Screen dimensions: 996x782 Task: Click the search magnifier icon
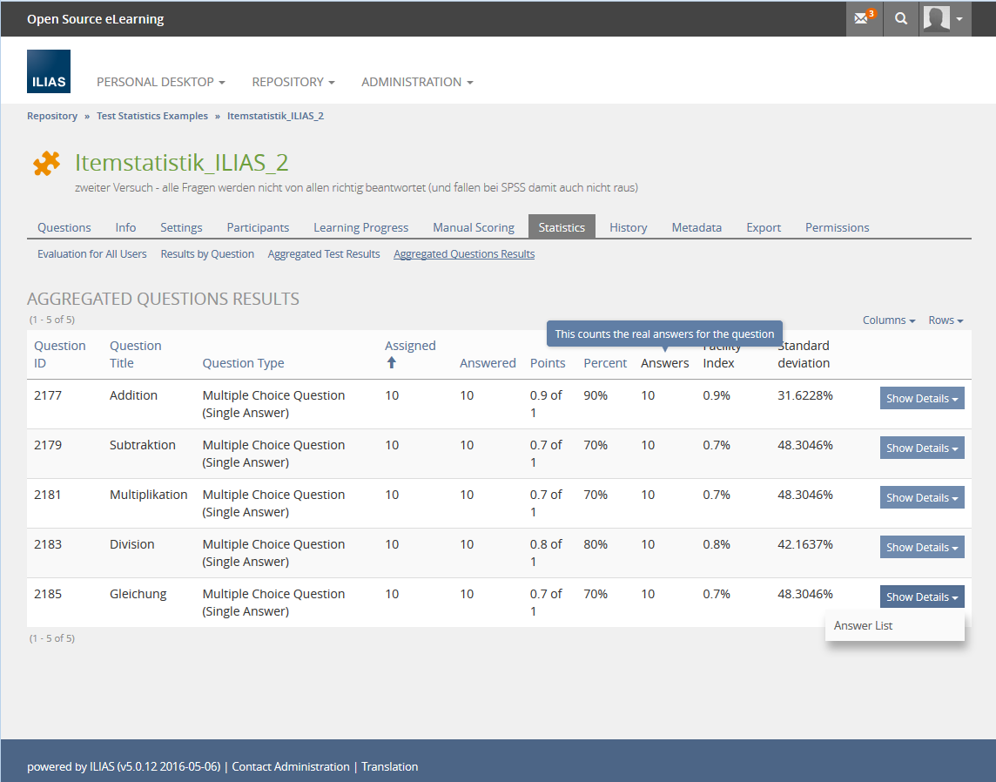tap(901, 18)
